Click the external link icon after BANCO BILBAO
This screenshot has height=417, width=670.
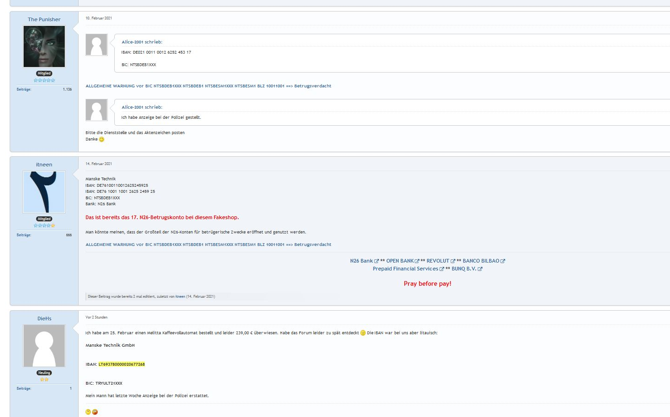pos(503,261)
